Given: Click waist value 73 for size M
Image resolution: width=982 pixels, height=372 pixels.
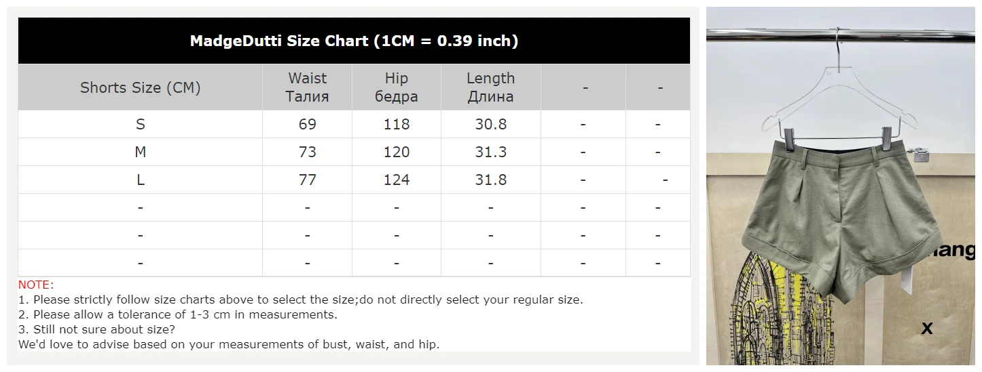Looking at the screenshot, I should [307, 152].
